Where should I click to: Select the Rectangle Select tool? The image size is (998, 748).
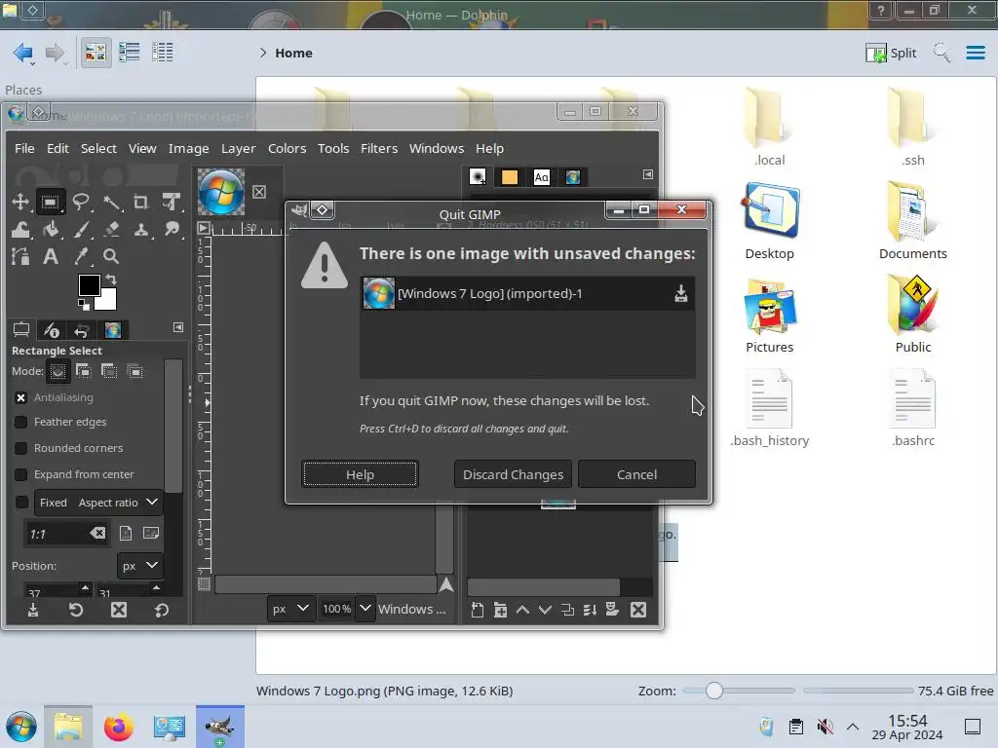pos(51,203)
